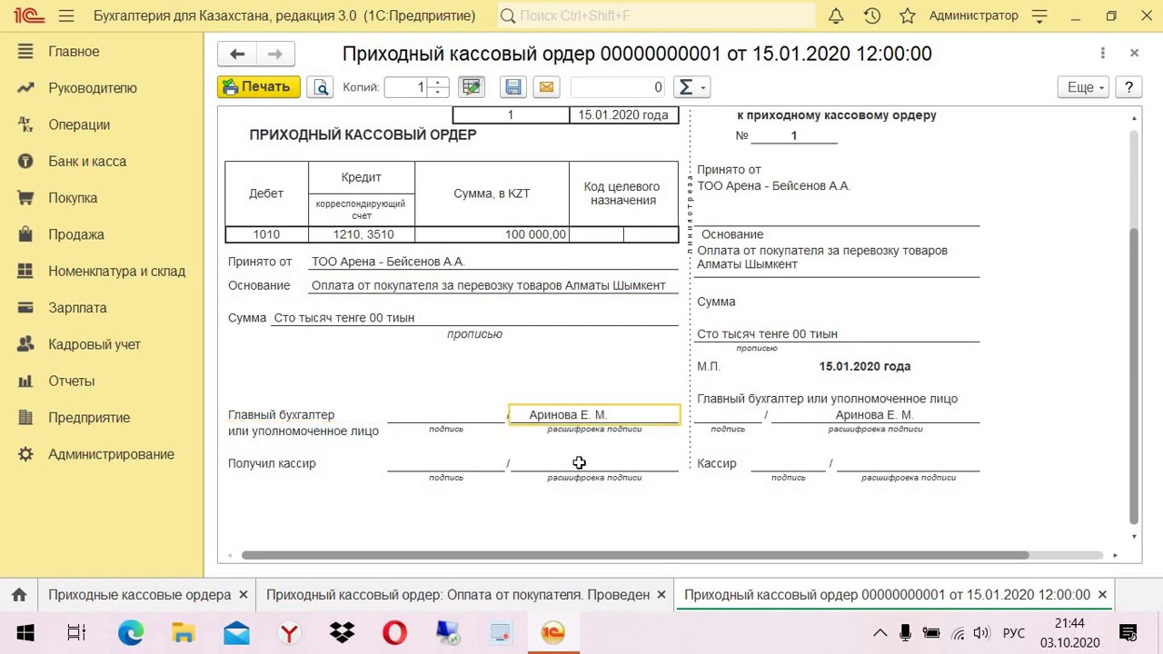Open the Yandex browser taskbar icon

pyautogui.click(x=289, y=633)
